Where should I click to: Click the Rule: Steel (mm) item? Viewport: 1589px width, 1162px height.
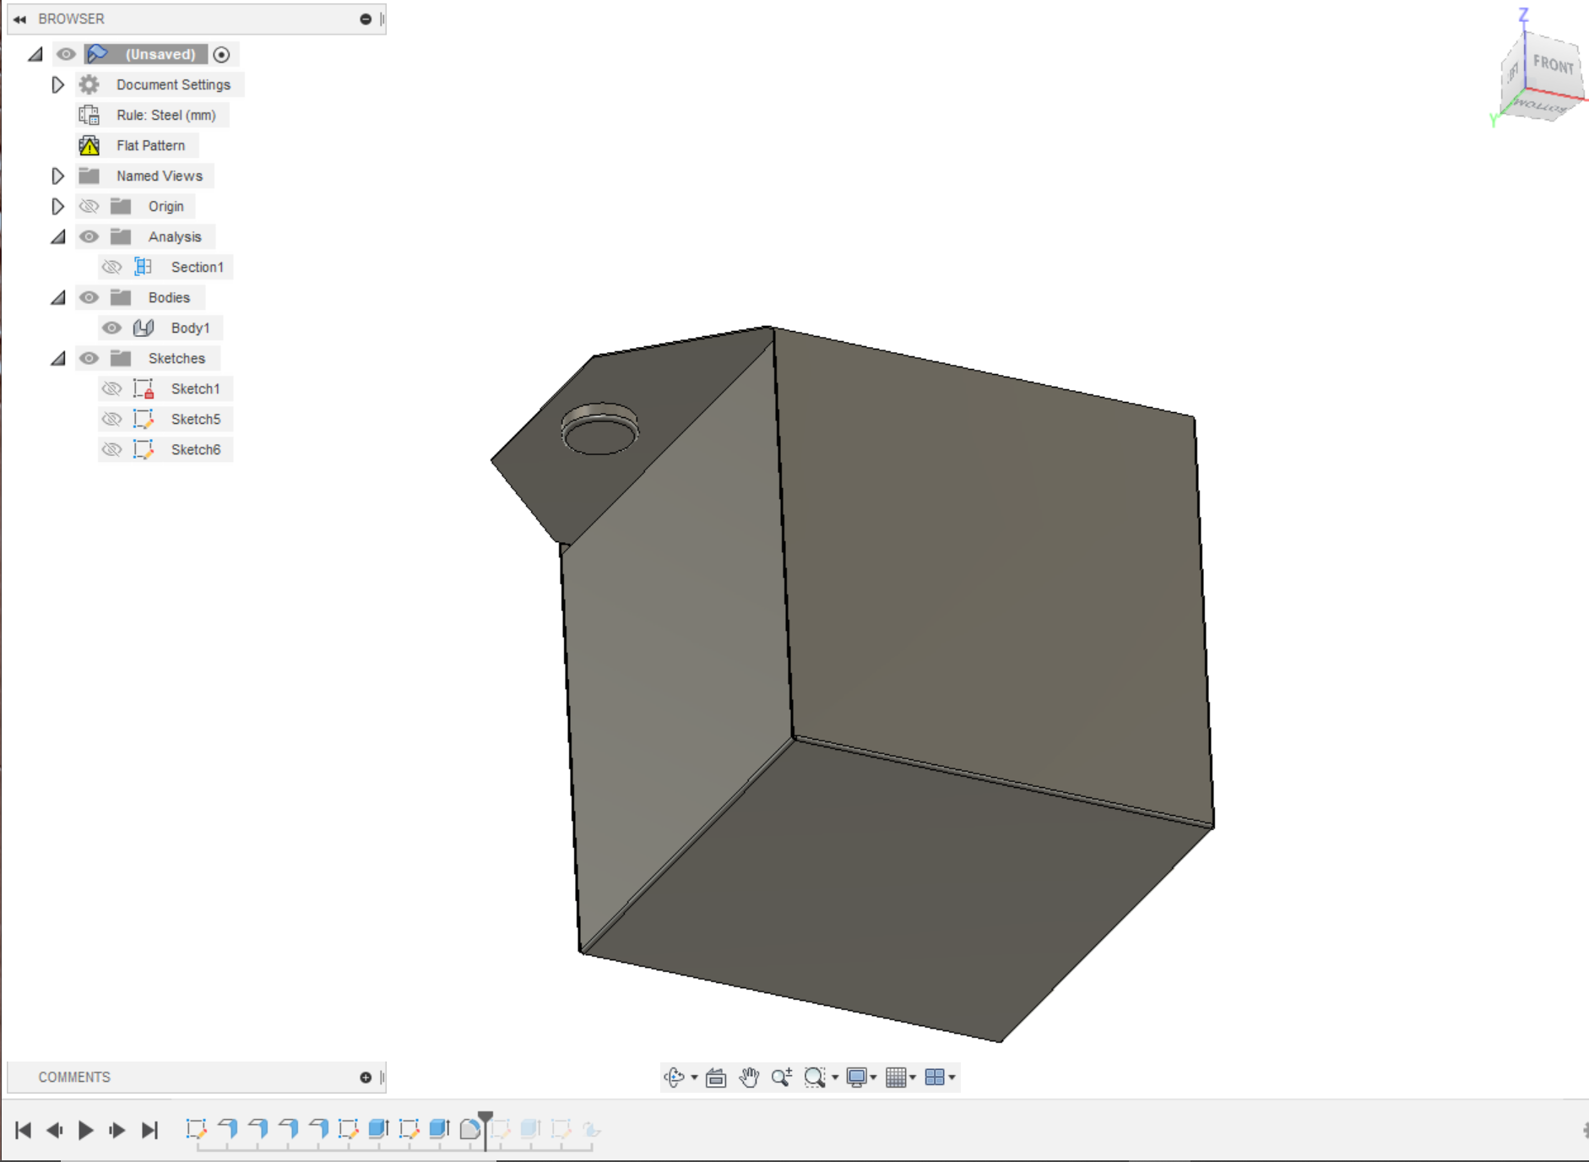165,115
